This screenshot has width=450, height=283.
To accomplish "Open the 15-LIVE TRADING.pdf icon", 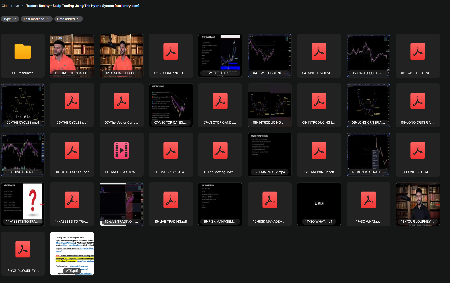I will click(x=171, y=200).
